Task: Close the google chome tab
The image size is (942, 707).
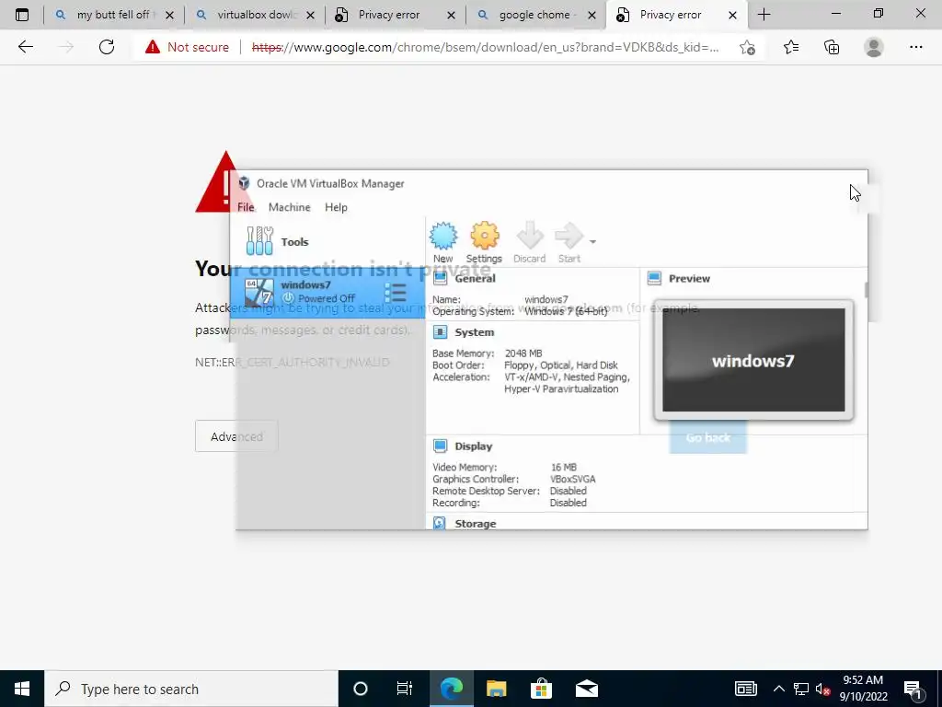Action: tap(592, 15)
